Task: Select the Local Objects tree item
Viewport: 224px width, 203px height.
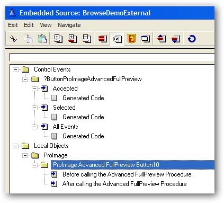Action: click(51, 146)
